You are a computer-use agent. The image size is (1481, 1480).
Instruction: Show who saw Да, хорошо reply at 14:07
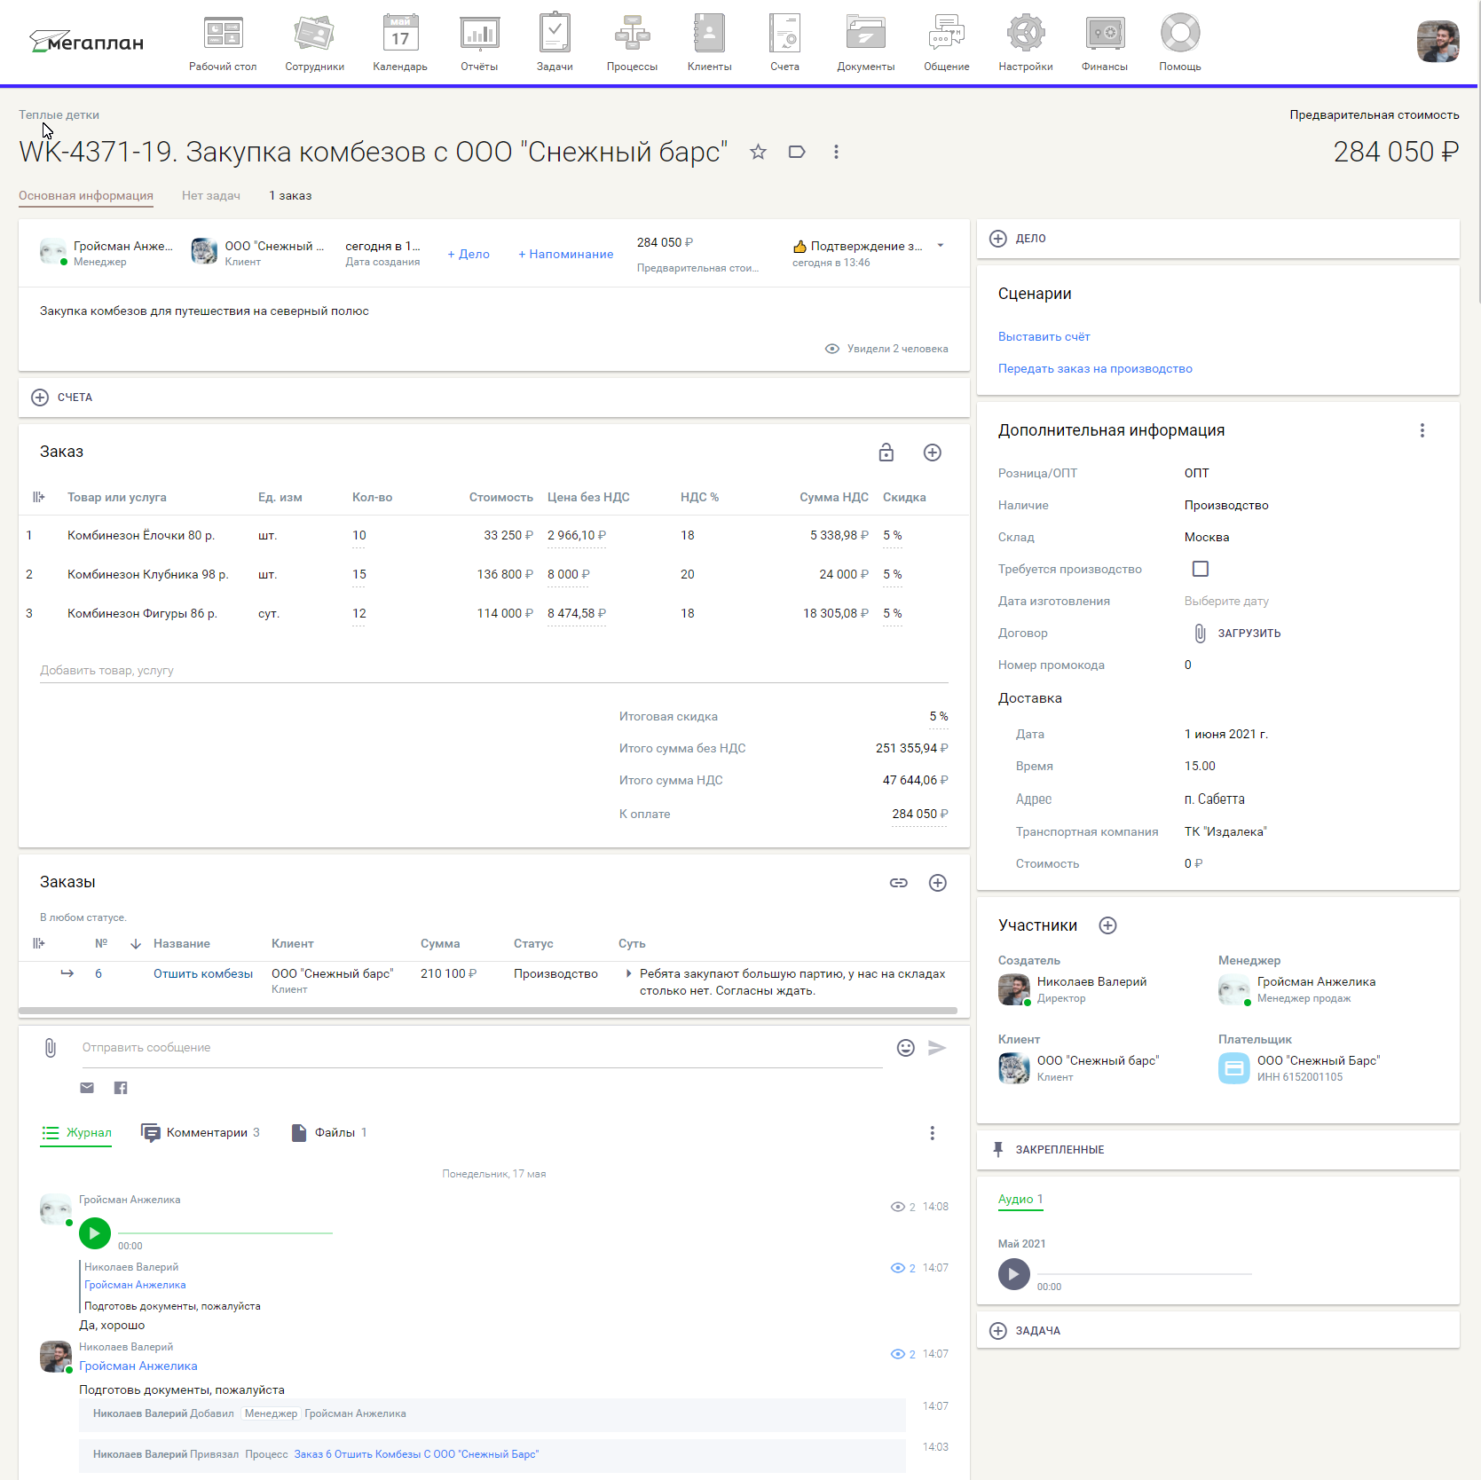pos(903,1268)
